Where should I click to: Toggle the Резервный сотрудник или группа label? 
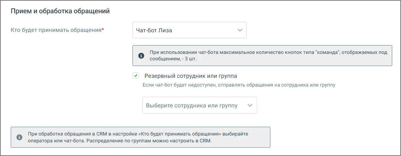pos(191,76)
